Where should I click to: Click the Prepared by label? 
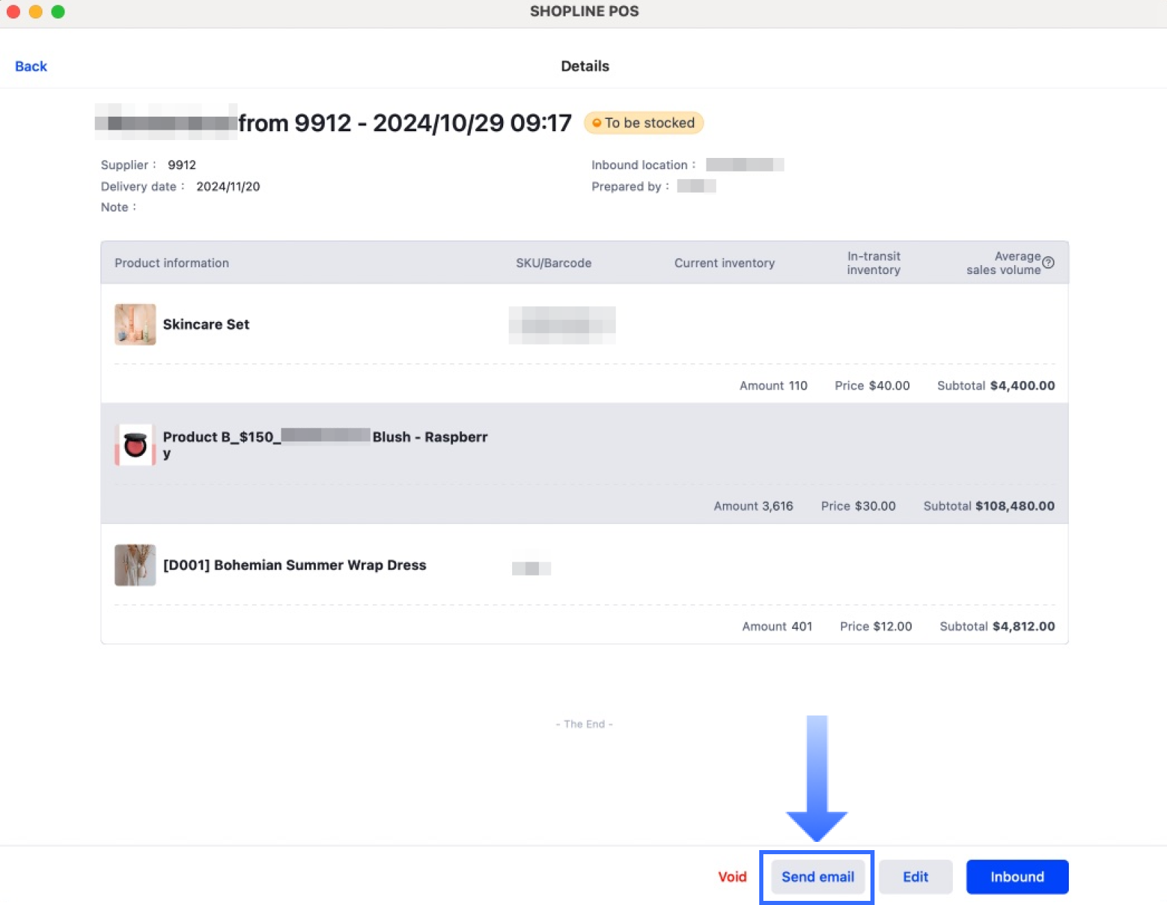629,187
